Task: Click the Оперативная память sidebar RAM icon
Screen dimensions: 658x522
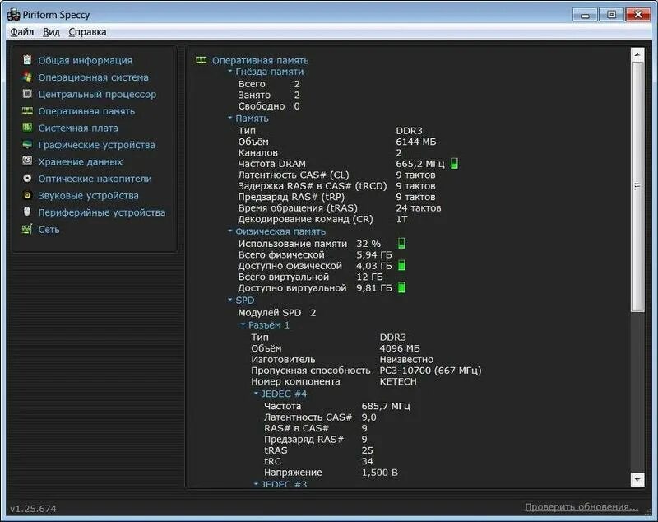Action: coord(27,111)
